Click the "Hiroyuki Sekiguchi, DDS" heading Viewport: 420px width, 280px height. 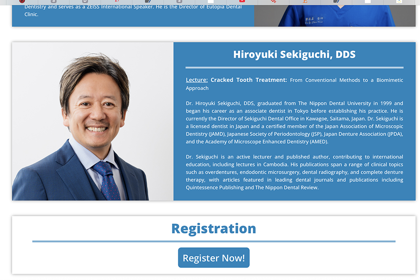294,54
